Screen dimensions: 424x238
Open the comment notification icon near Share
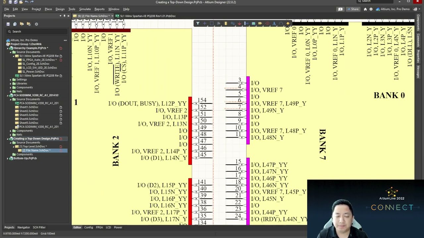pos(340,9)
